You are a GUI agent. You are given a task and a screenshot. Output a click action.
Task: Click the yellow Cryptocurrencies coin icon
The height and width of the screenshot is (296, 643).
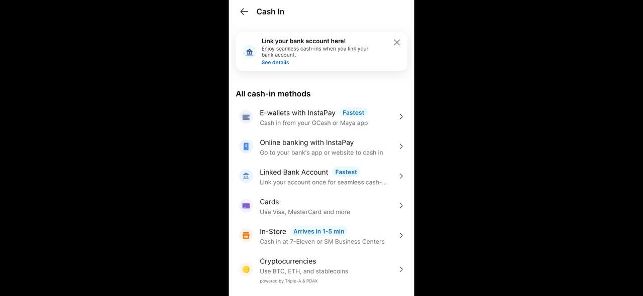[246, 269]
